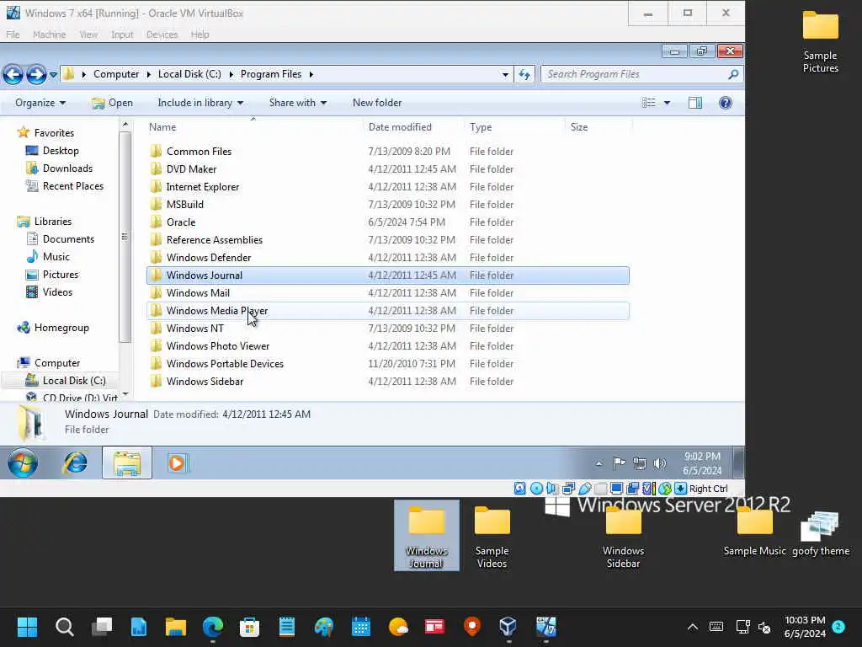The height and width of the screenshot is (647, 862).
Task: Open the VirtualBox Devices menu
Action: pos(162,35)
